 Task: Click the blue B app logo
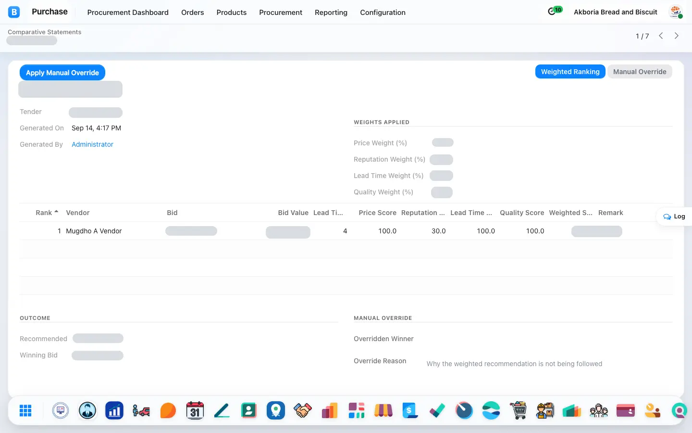(14, 12)
